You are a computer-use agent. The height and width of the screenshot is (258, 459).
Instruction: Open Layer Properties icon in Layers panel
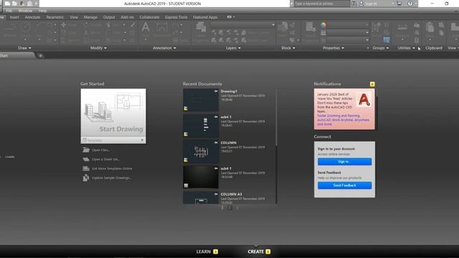coord(201,27)
